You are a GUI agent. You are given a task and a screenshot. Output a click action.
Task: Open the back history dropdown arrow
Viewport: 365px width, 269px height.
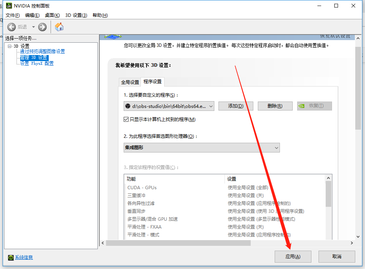pyautogui.click(x=33, y=27)
